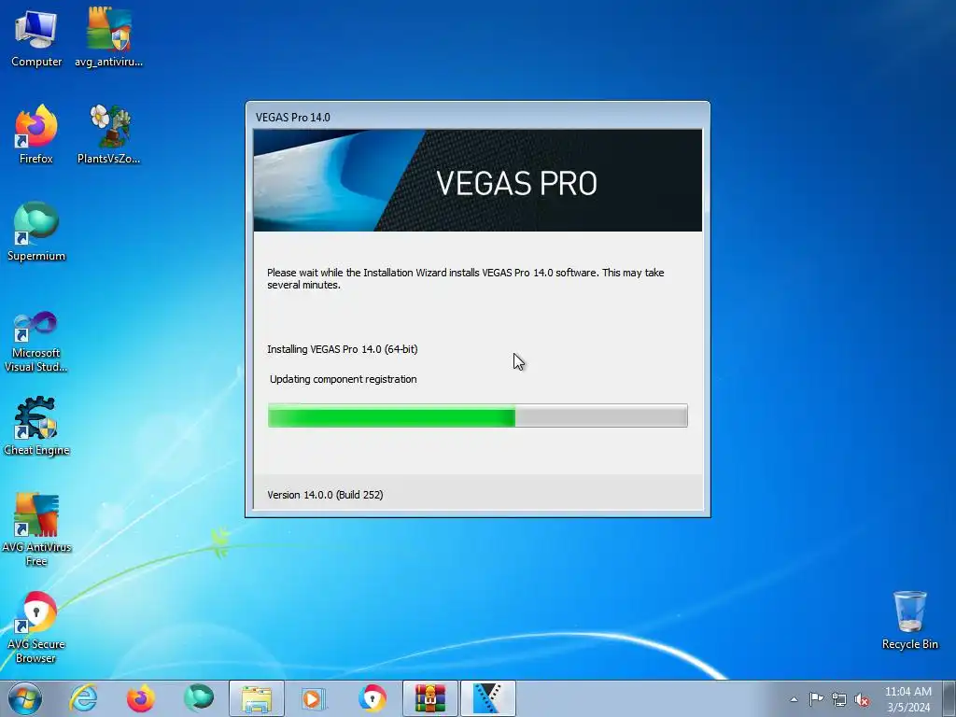Open AVG Secure Browser from the taskbar

click(373, 698)
